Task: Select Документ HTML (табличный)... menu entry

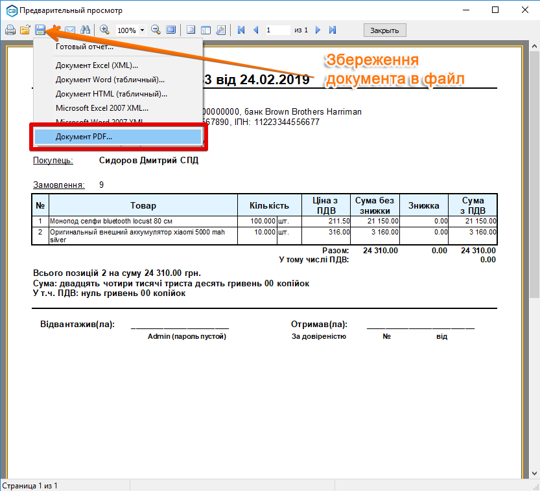Action: point(118,94)
